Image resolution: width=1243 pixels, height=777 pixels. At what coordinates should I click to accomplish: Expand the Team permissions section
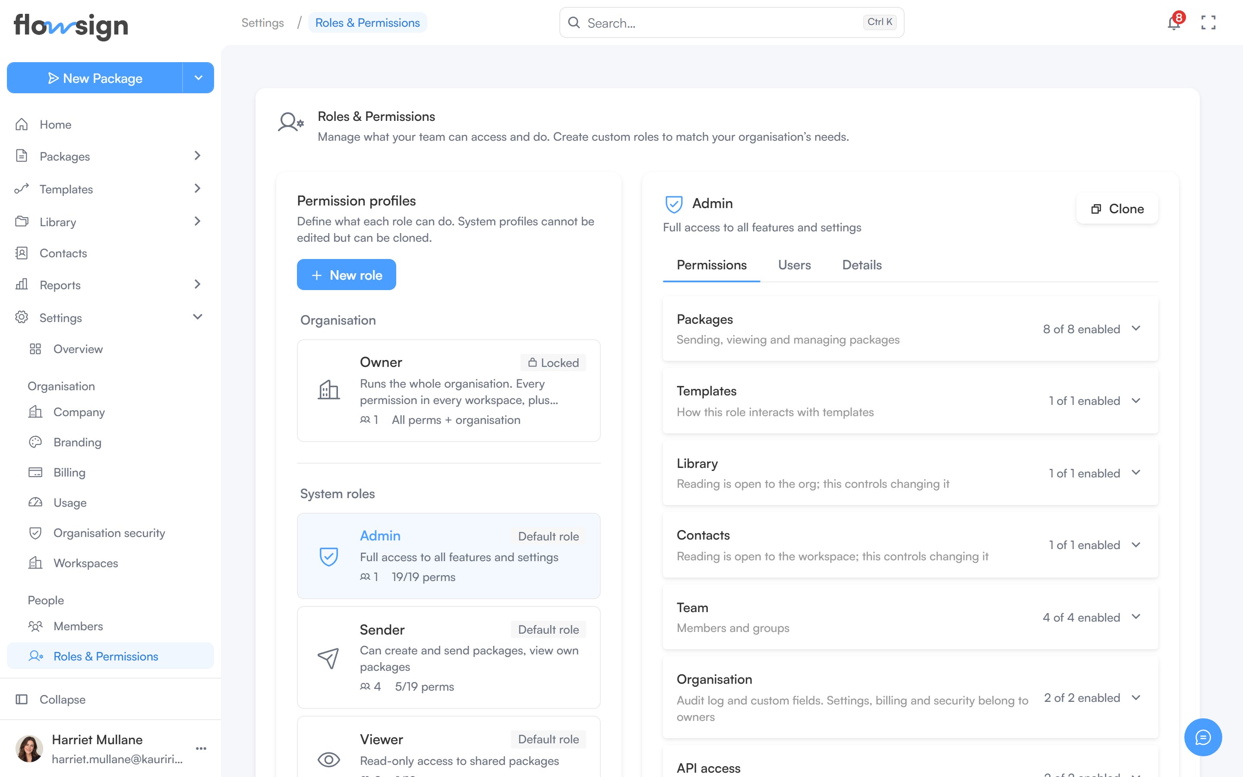click(x=1136, y=617)
